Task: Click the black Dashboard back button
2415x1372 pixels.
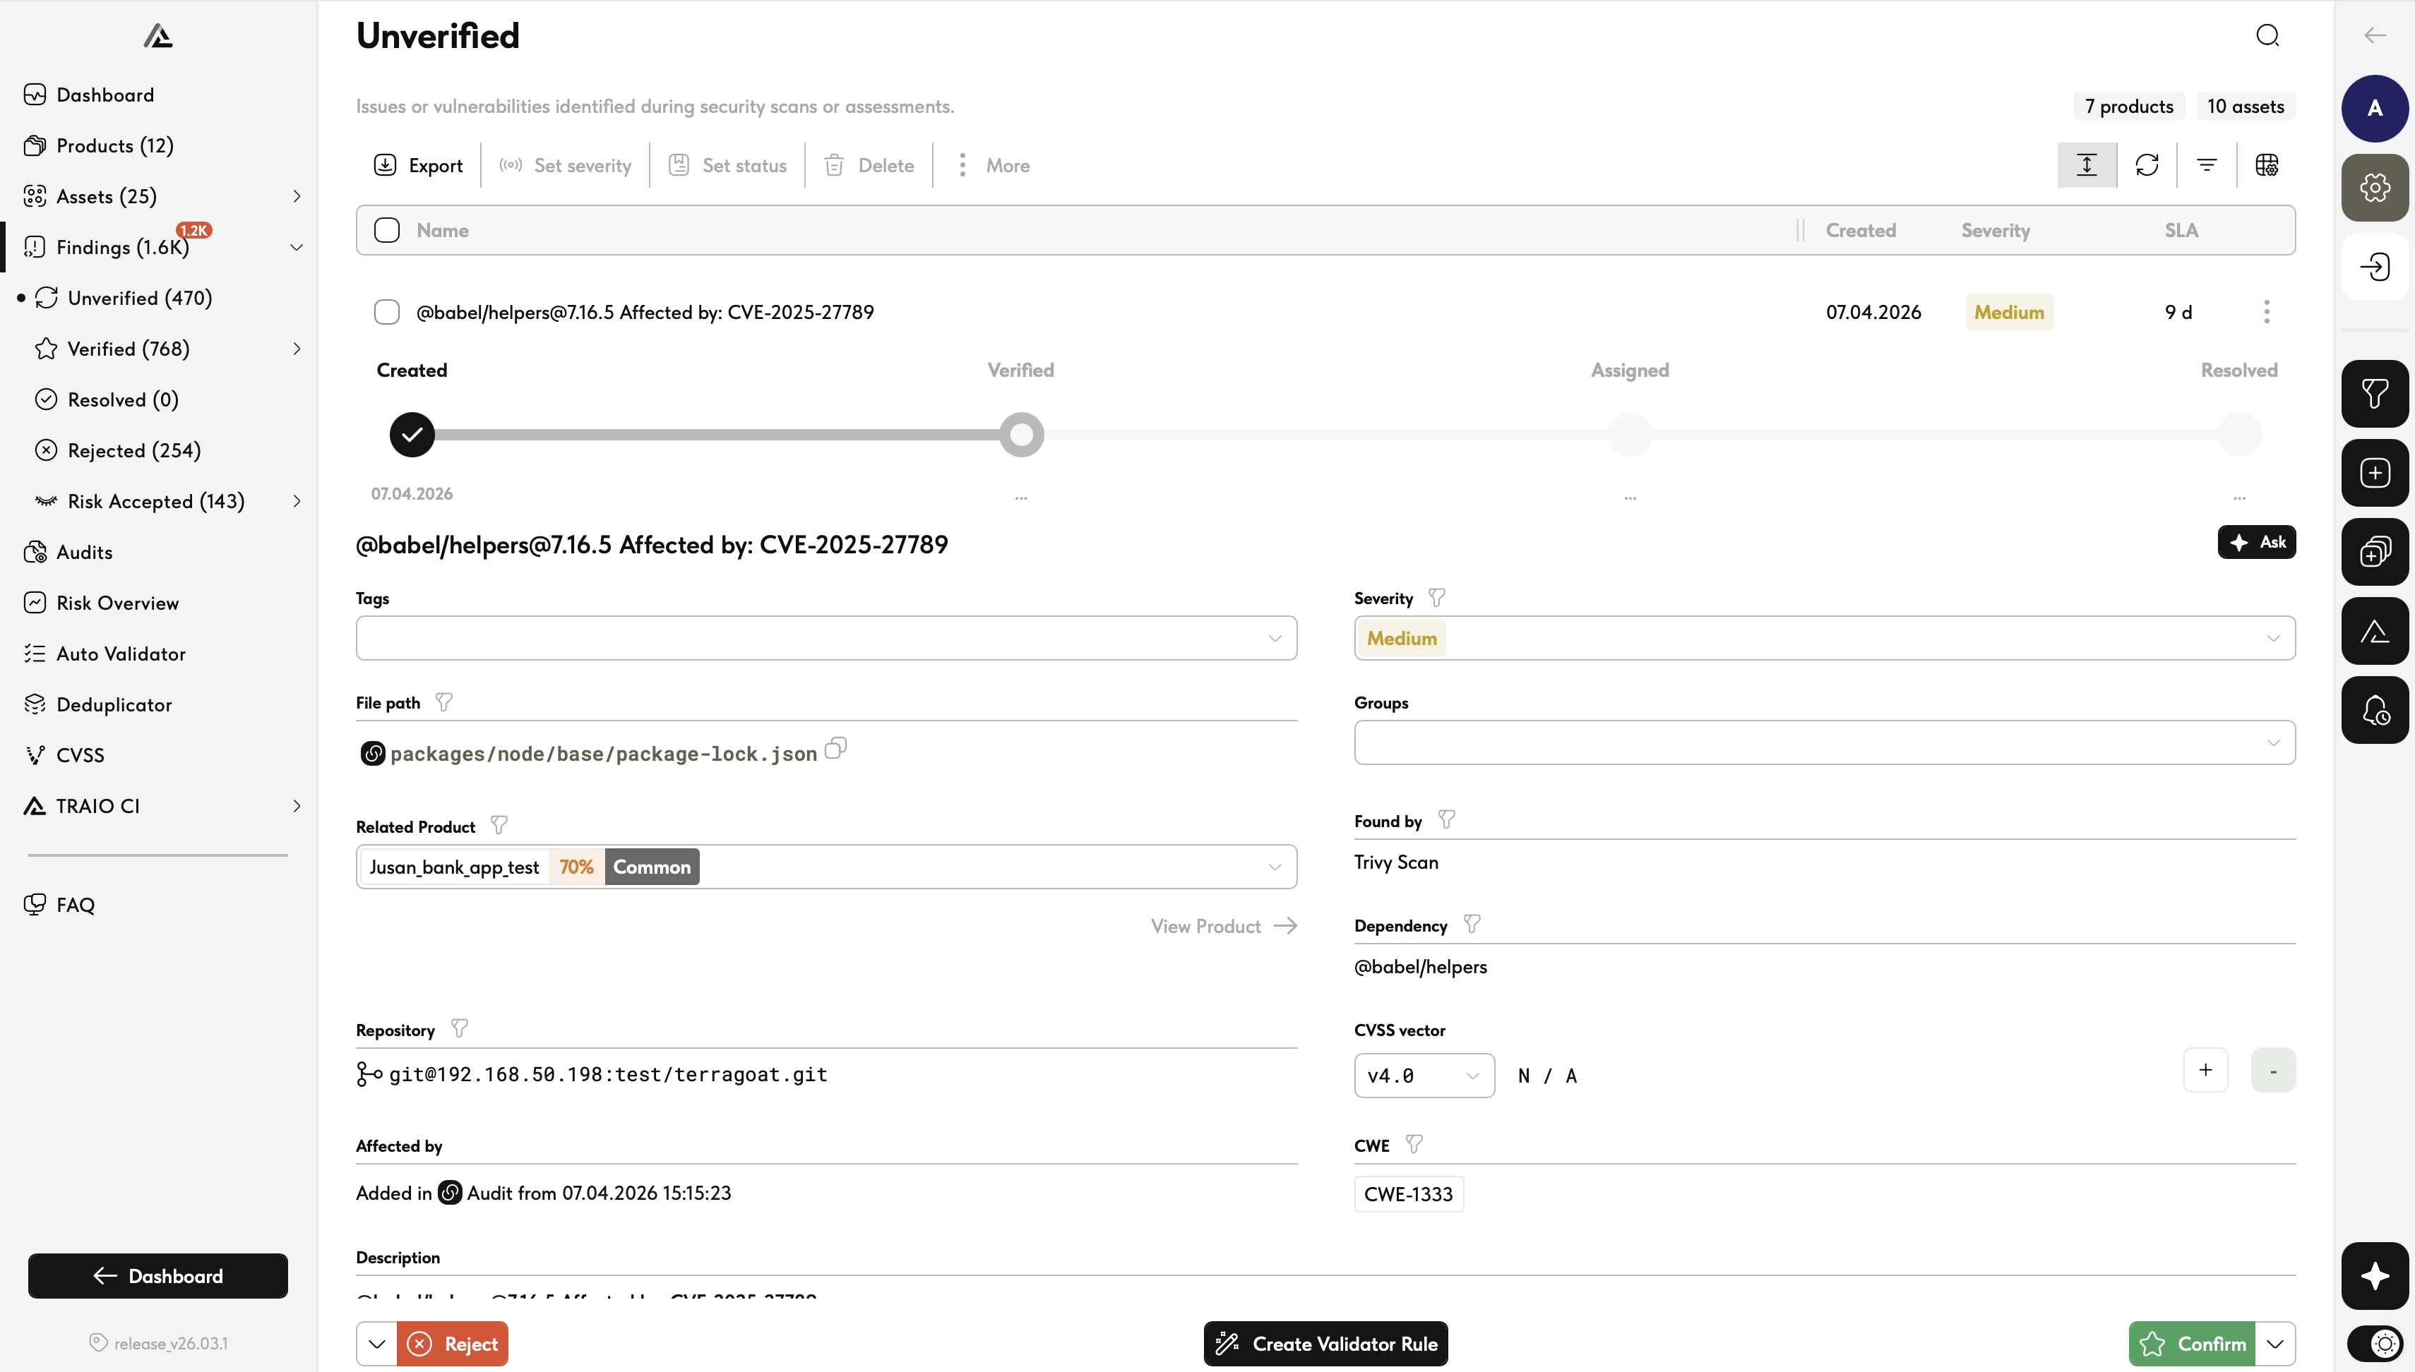Action: click(x=157, y=1276)
